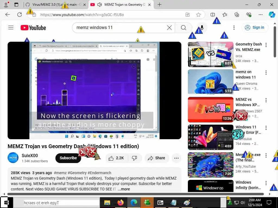Open Edge collections
Viewport: 278px width, 208px height.
point(237,15)
